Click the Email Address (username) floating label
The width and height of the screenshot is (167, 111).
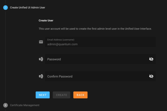61,40
